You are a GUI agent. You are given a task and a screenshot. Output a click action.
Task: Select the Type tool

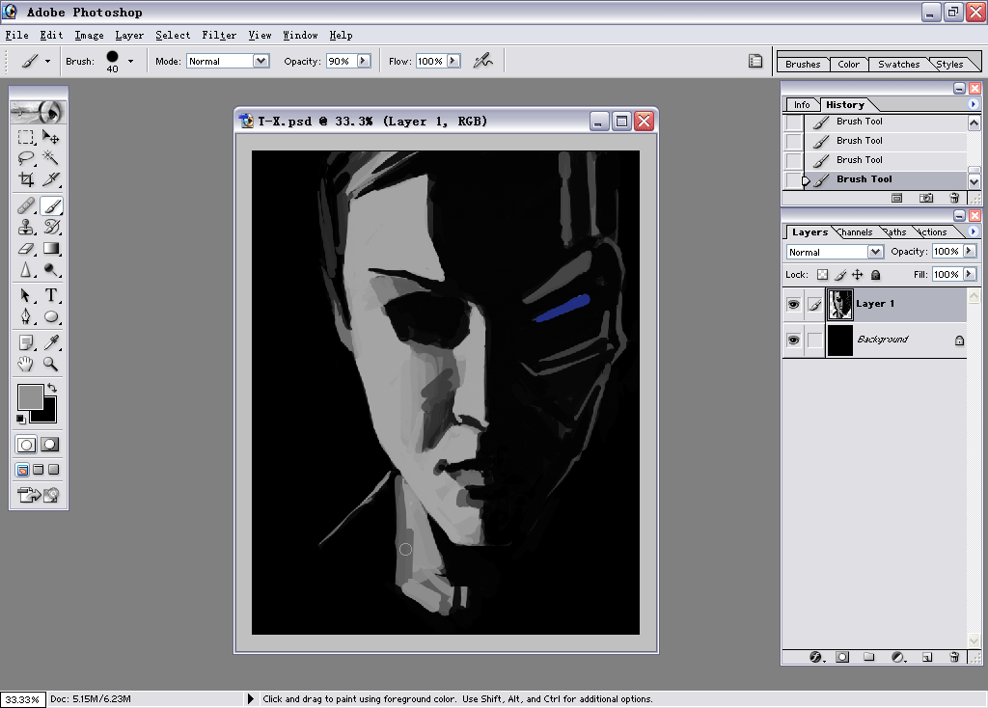pyautogui.click(x=50, y=295)
